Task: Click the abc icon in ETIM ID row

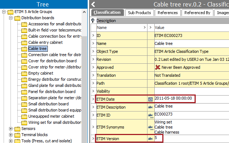Action: [x=150, y=115]
